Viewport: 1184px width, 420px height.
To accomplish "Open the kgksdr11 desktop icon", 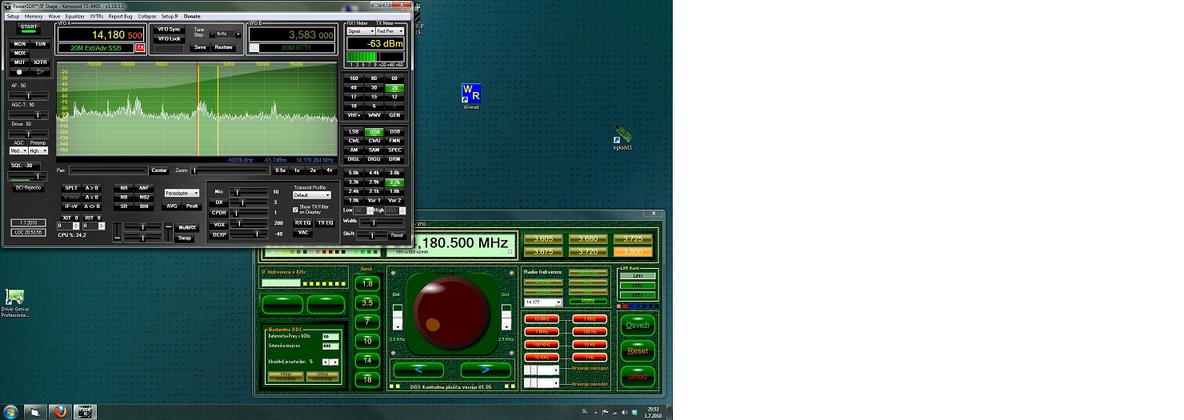I will coord(622,135).
